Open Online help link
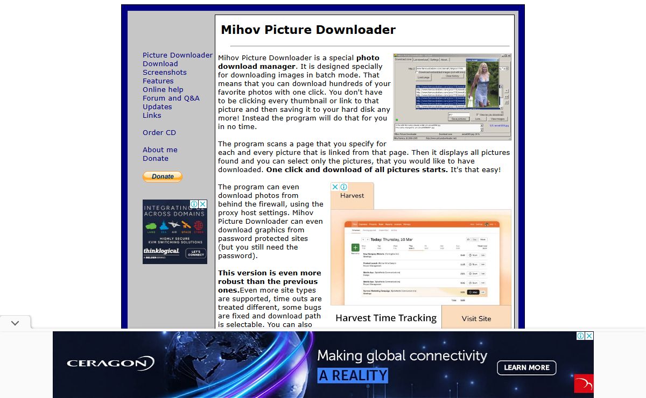The width and height of the screenshot is (646, 398). (163, 90)
